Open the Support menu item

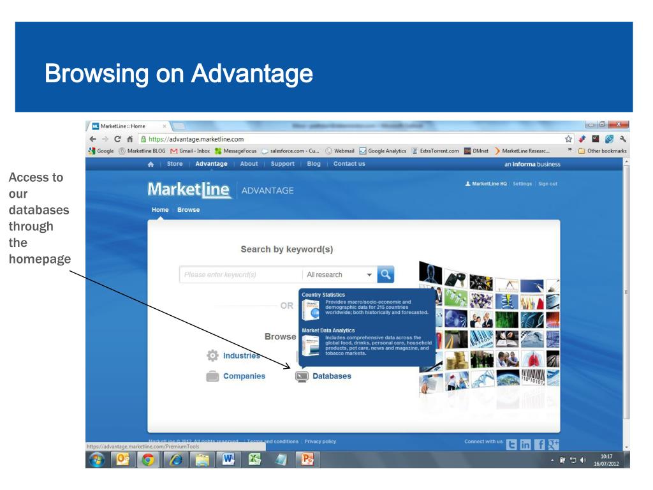[282, 164]
